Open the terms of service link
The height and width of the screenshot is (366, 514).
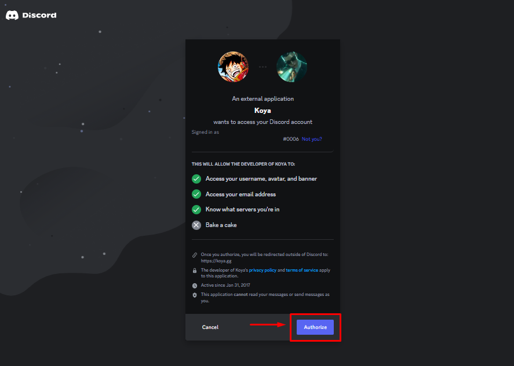coord(302,270)
